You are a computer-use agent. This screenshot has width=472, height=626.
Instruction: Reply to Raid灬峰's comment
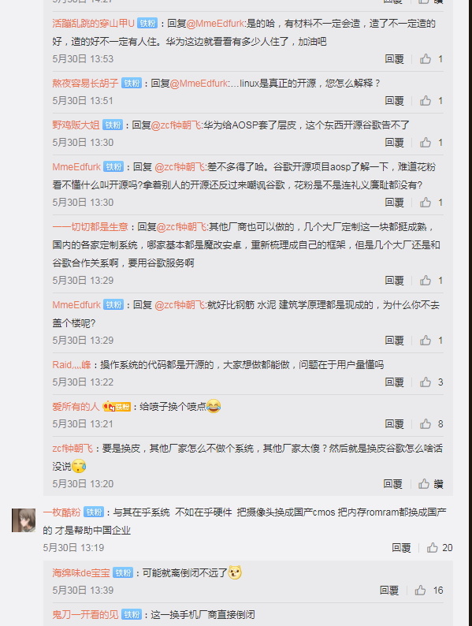pyautogui.click(x=394, y=382)
